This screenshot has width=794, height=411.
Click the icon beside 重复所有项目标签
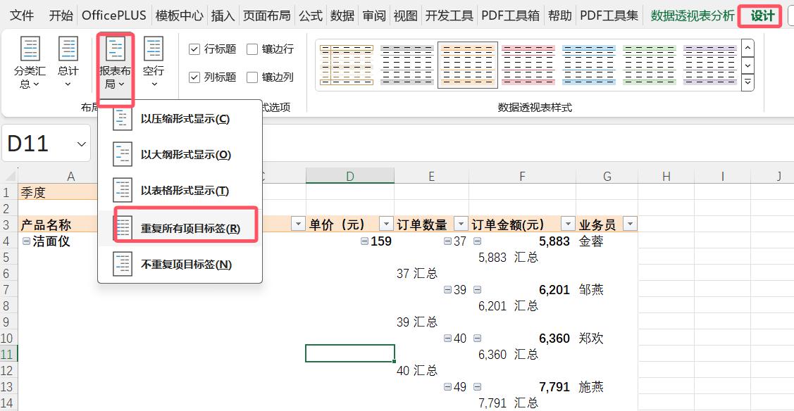[123, 228]
